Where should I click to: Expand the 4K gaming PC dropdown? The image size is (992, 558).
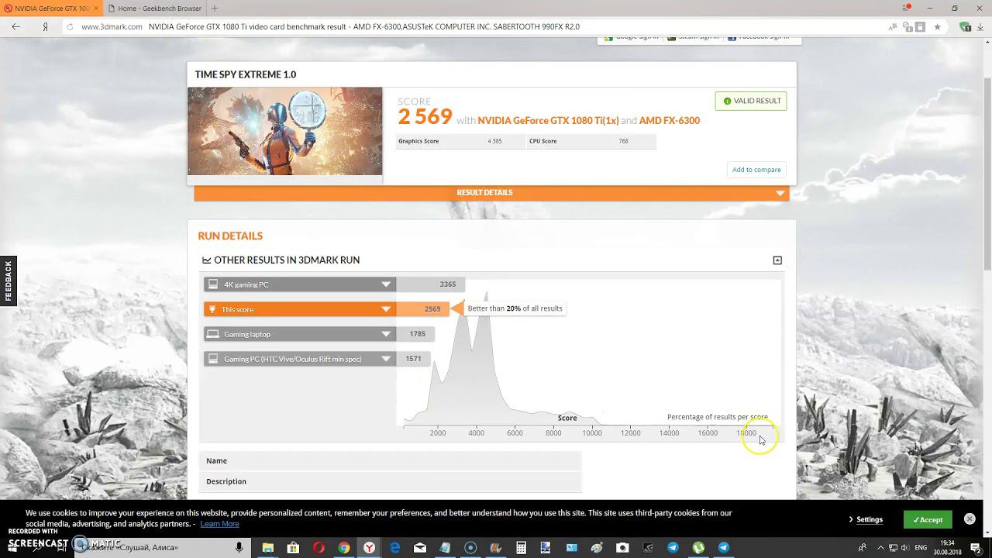click(x=386, y=284)
